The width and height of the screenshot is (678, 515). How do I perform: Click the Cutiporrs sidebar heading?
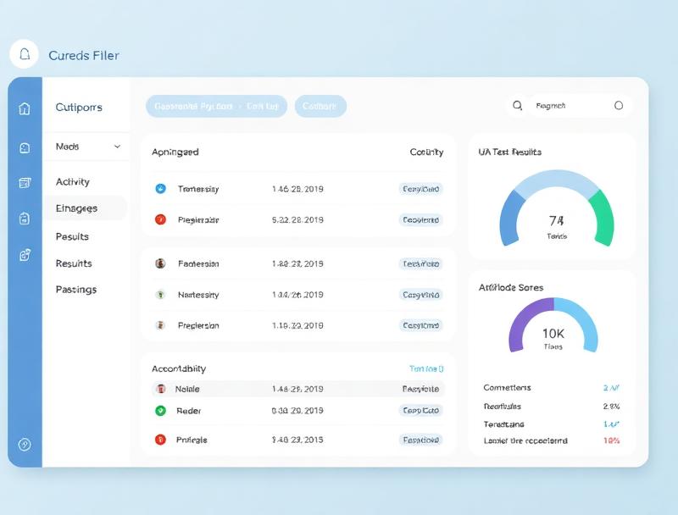point(79,107)
